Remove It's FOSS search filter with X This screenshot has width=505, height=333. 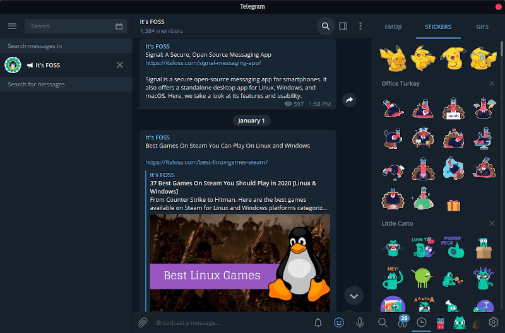[120, 65]
